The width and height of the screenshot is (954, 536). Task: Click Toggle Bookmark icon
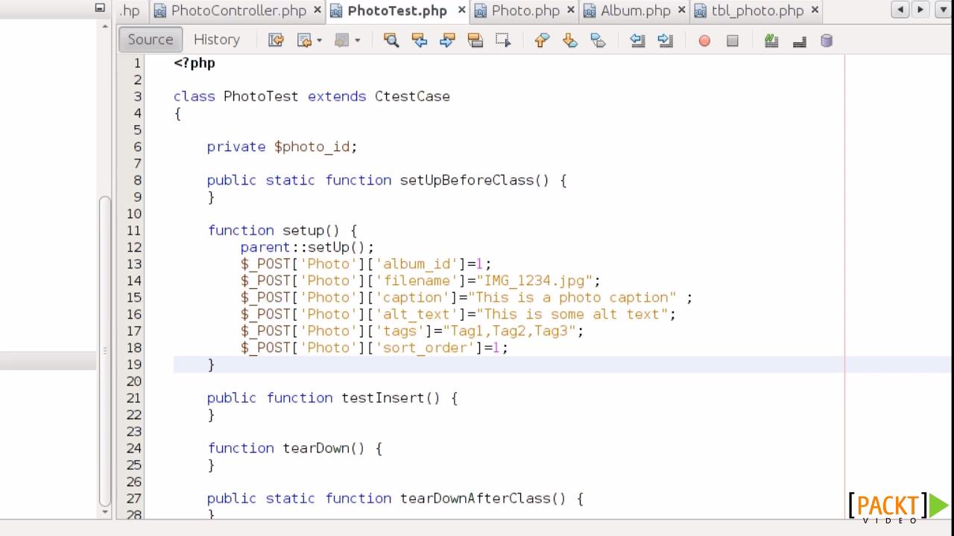pos(598,40)
